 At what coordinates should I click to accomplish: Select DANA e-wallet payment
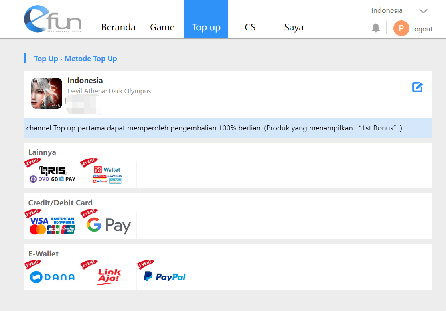pos(52,277)
